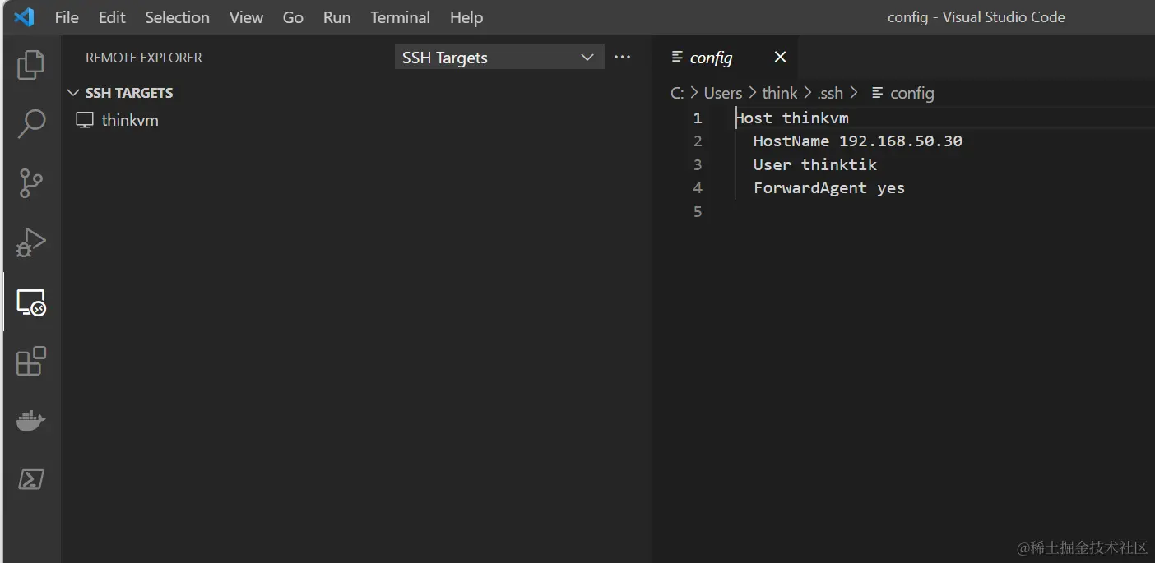Click 'User' keyword on line 3
This screenshot has height=563, width=1155.
click(x=772, y=164)
